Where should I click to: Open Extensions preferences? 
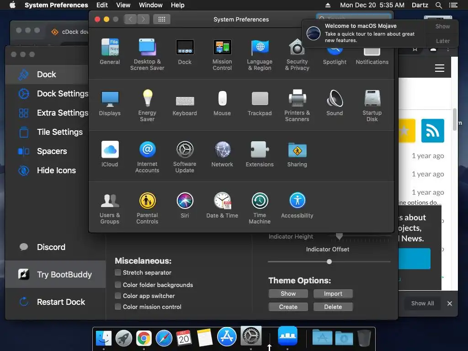pyautogui.click(x=260, y=154)
